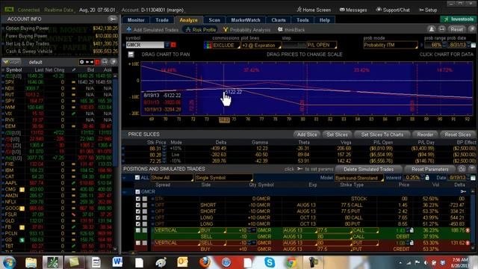Viewport: 478px width, 269px height.
Task: Go to the MarketWatch tab
Action: coord(246,20)
